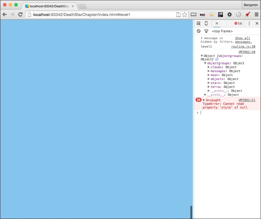Open routing.js:38 source link

243,46
